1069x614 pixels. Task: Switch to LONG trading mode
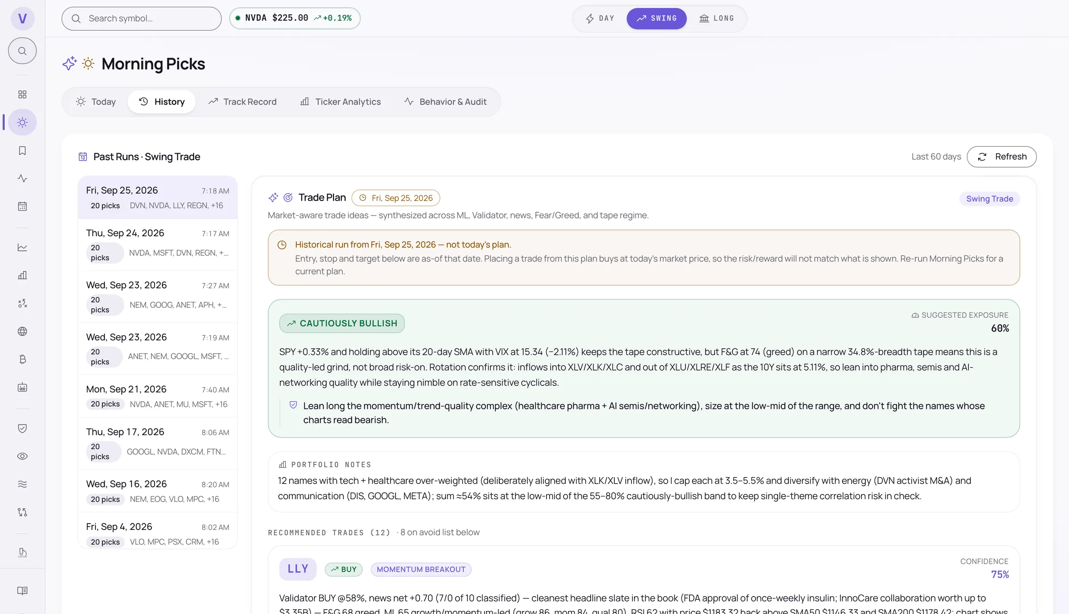point(716,19)
